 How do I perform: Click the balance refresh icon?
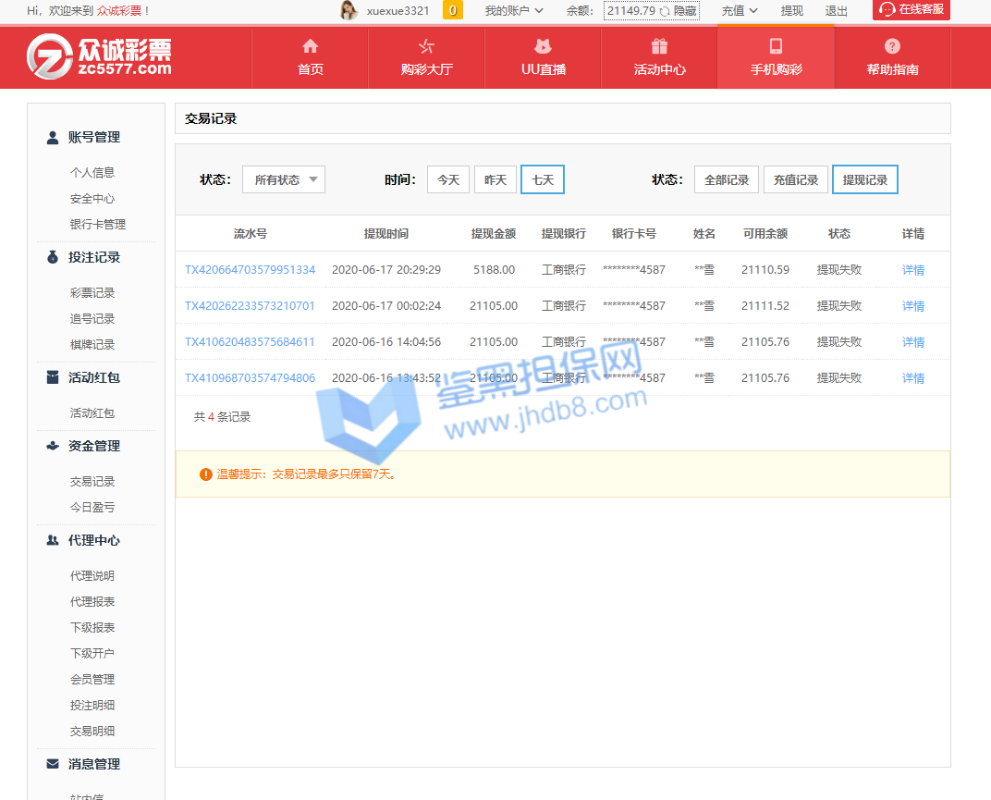click(665, 11)
